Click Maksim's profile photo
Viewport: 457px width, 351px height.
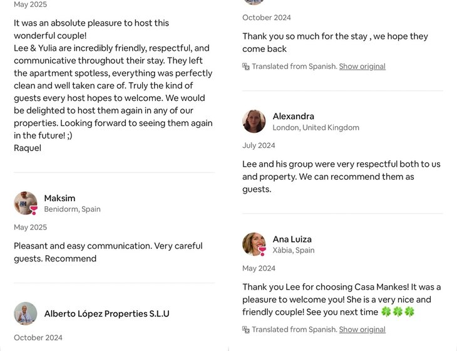(25, 202)
